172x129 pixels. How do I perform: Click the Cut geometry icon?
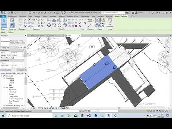click(29, 23)
